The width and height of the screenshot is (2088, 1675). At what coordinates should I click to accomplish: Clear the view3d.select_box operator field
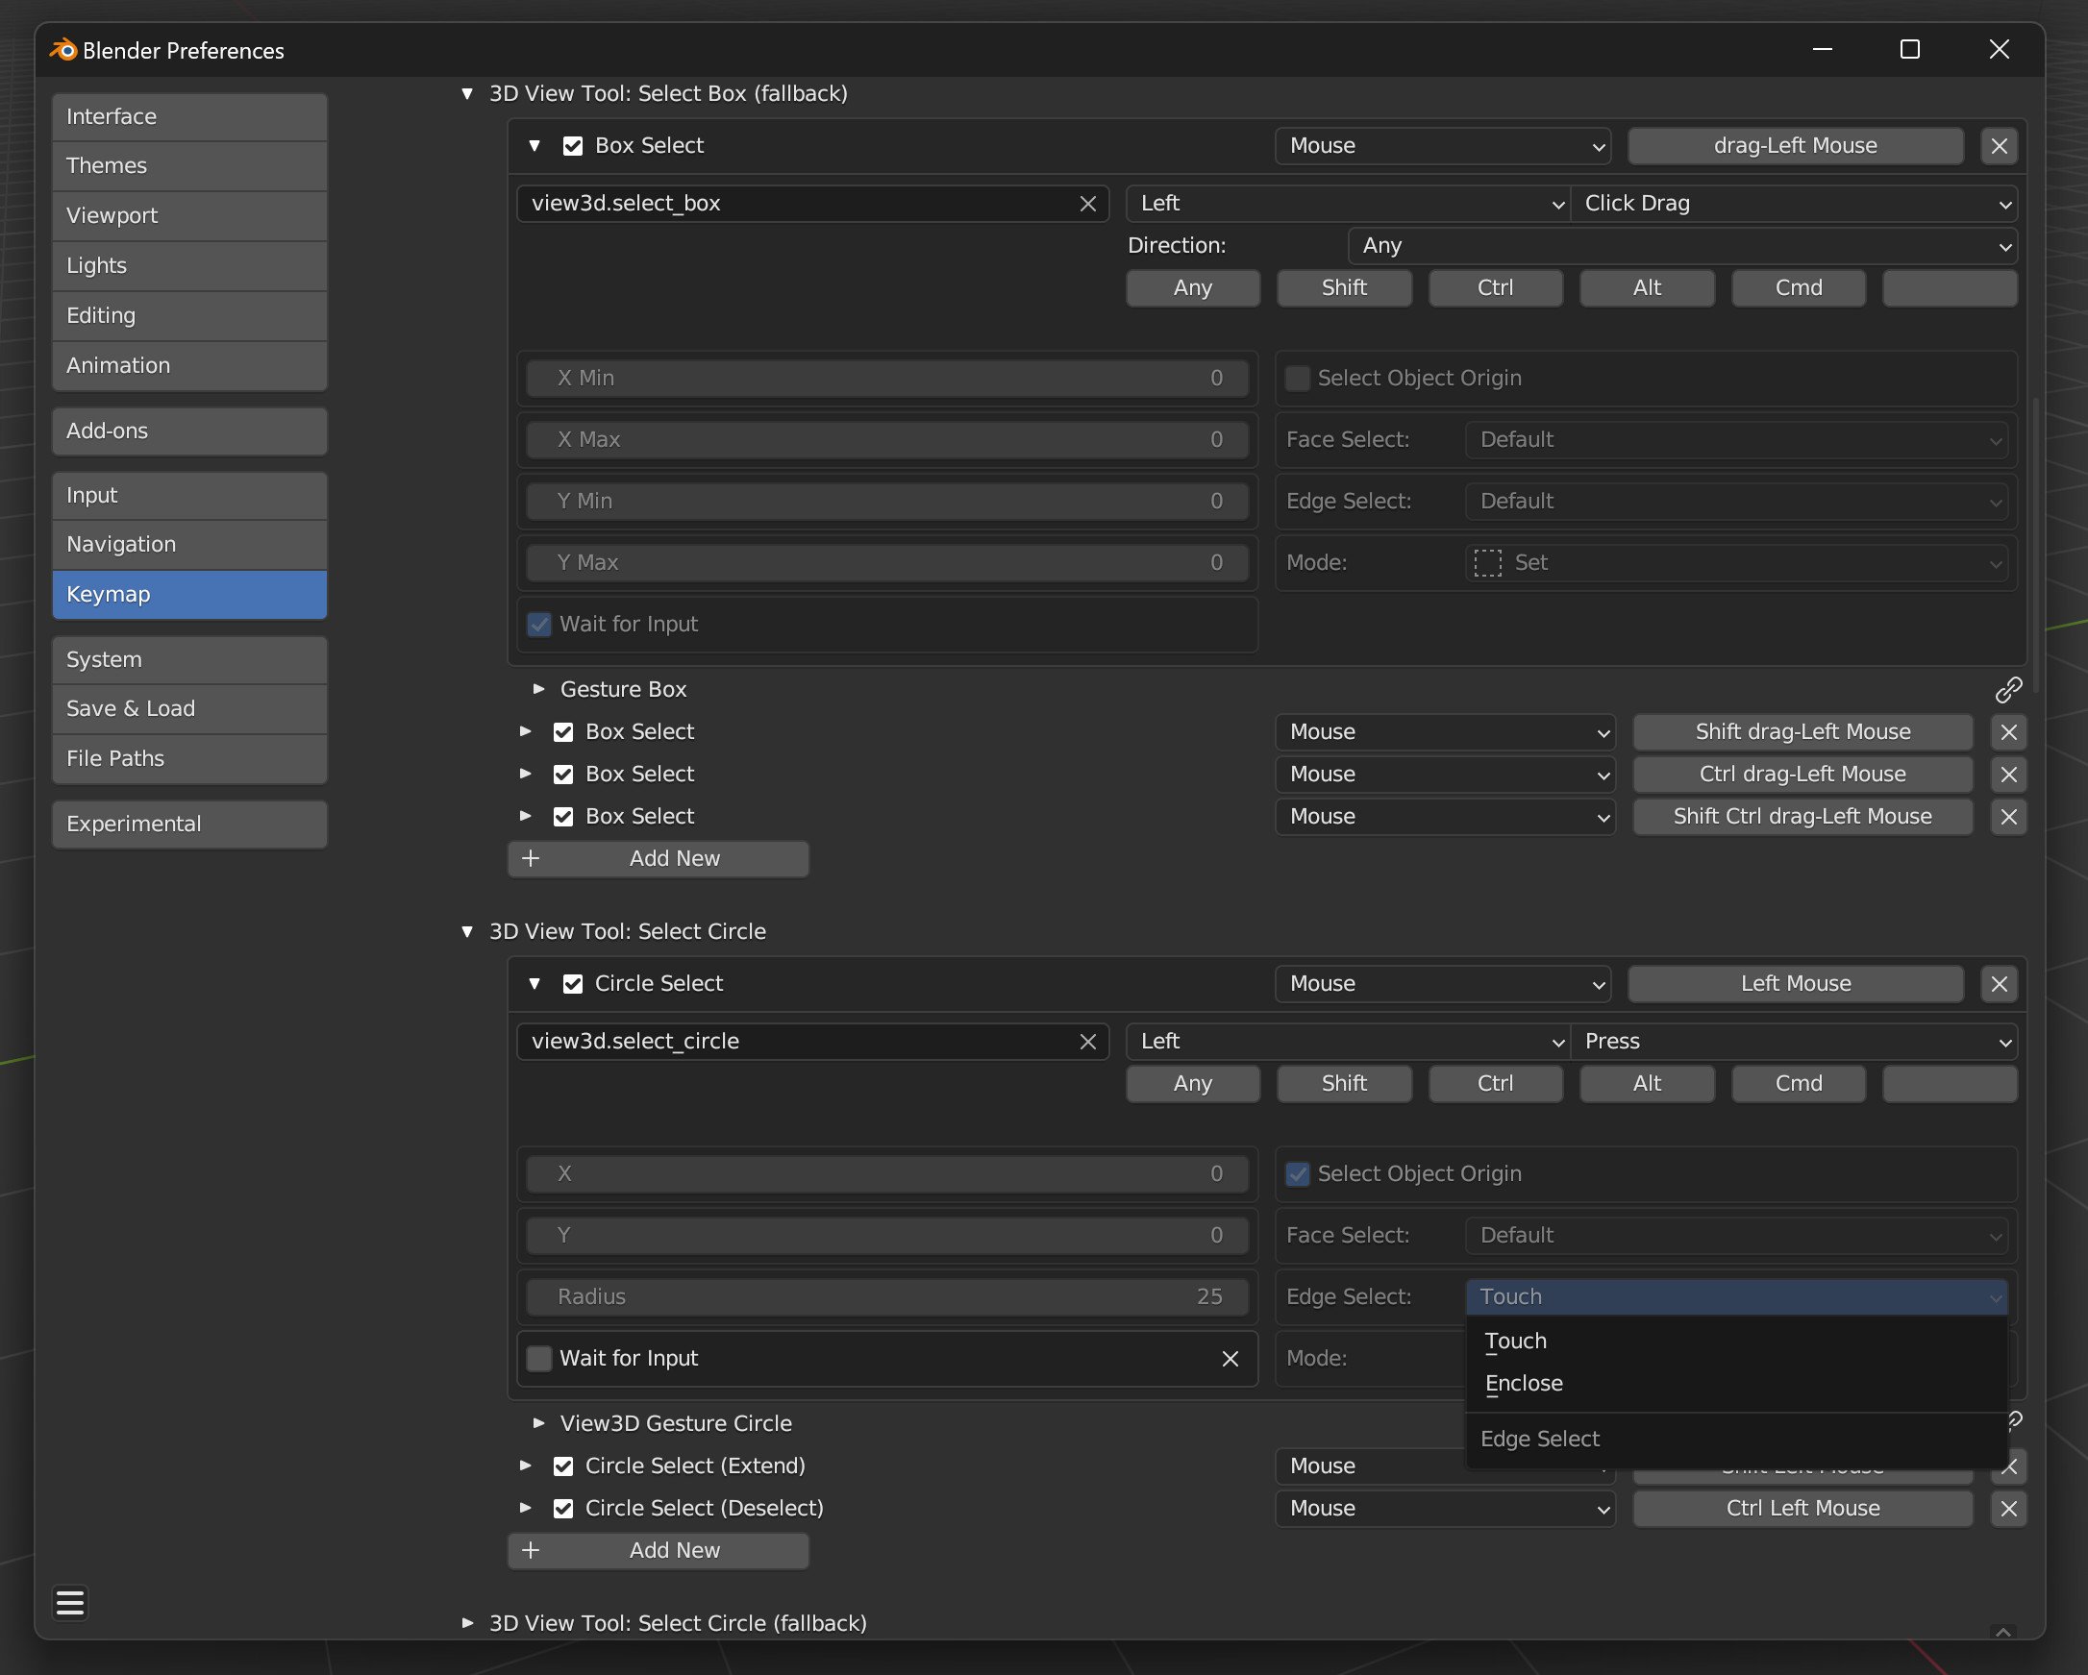pyautogui.click(x=1087, y=204)
